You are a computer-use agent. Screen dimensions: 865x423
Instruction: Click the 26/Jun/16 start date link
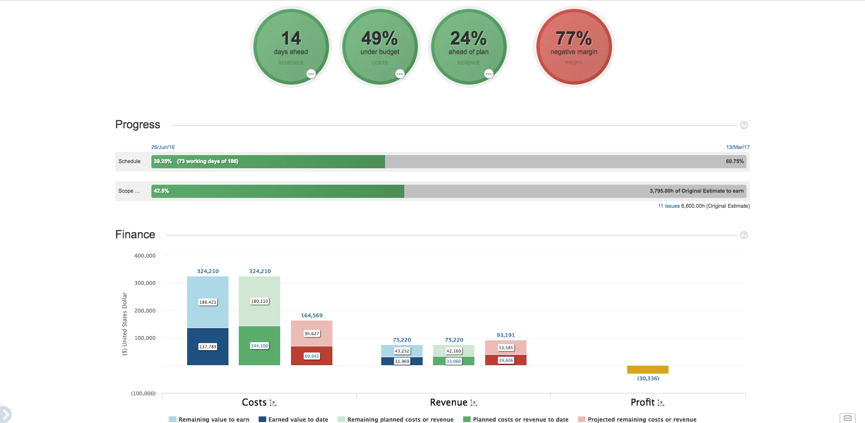tap(163, 147)
